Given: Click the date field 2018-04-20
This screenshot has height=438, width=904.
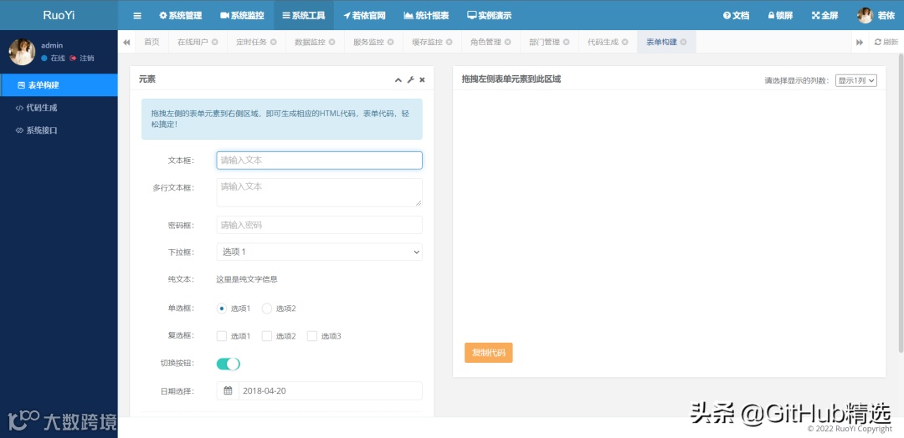Looking at the screenshot, I should pos(331,391).
